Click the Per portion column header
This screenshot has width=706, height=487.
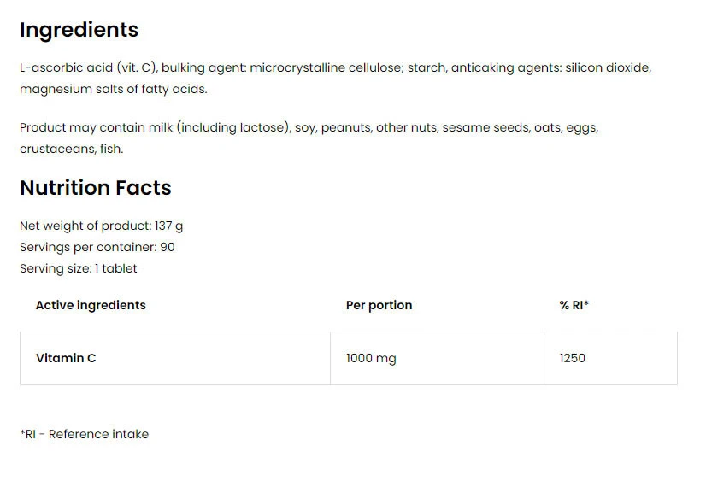click(379, 305)
